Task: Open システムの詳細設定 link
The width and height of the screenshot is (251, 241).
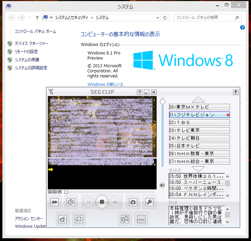Action: pos(31,68)
